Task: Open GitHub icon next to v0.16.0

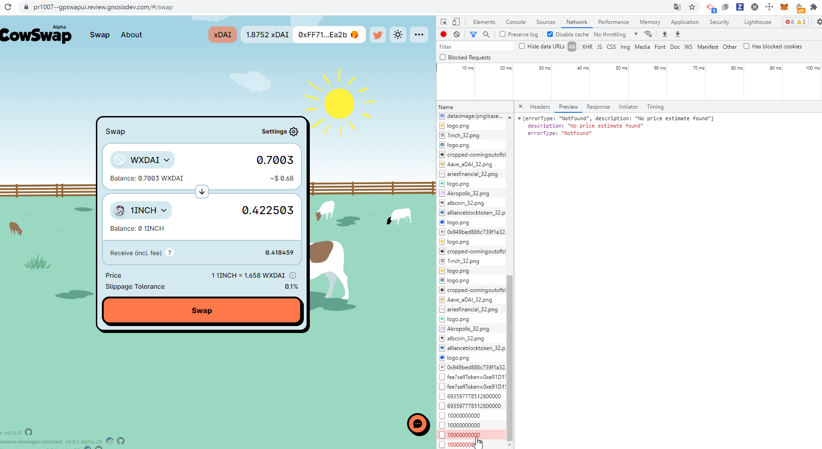Action: pos(29,432)
